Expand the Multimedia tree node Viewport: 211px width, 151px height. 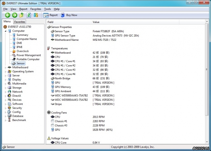coord(5,84)
